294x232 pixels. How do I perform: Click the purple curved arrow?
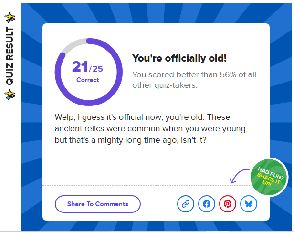point(239,176)
